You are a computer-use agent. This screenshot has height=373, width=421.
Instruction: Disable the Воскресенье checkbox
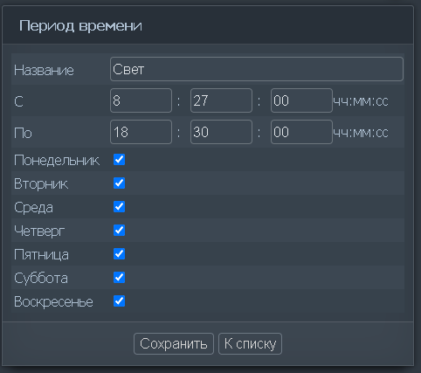click(x=119, y=301)
